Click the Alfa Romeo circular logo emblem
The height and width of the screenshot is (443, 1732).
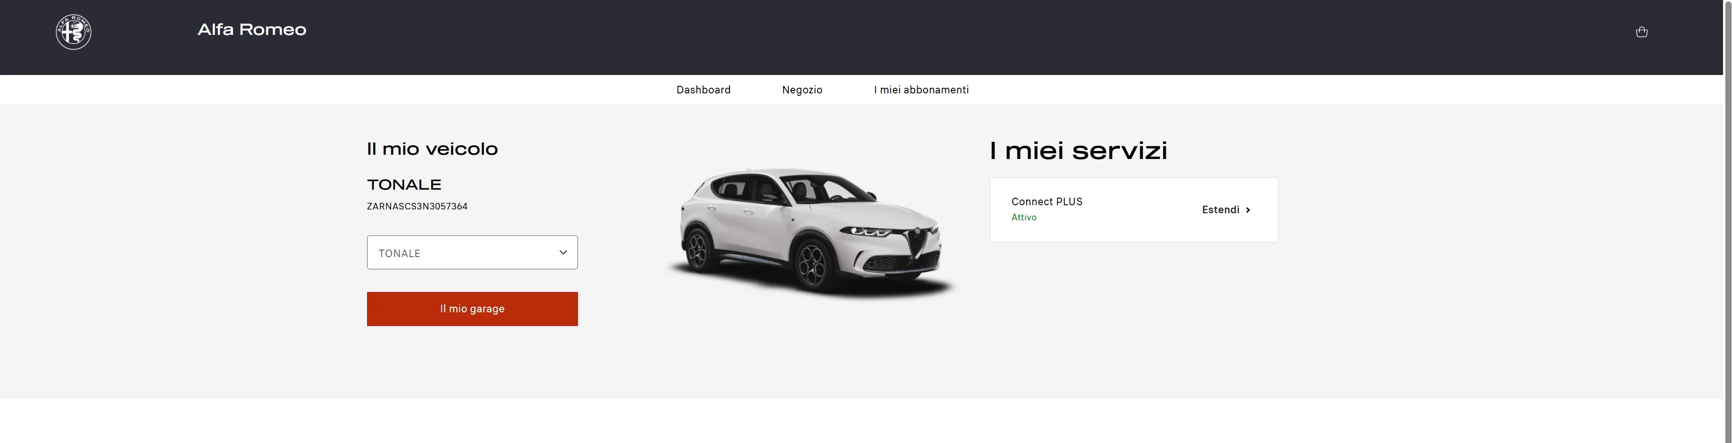73,32
